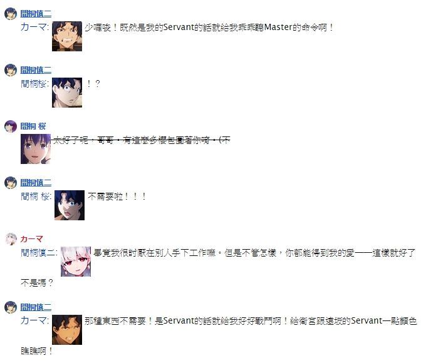
Task: Click the strikethrough text in Sakura's post
Action: pyautogui.click(x=142, y=140)
